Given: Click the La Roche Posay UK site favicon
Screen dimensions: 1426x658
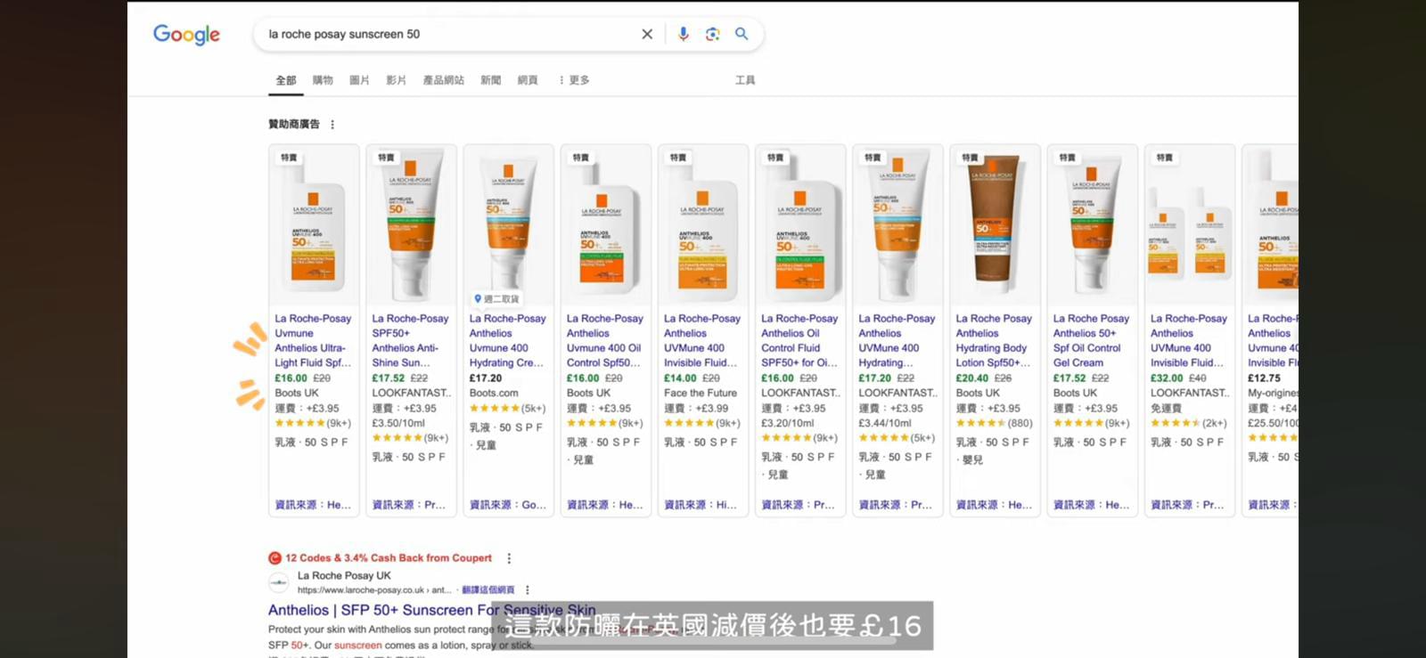Looking at the screenshot, I should tap(279, 582).
